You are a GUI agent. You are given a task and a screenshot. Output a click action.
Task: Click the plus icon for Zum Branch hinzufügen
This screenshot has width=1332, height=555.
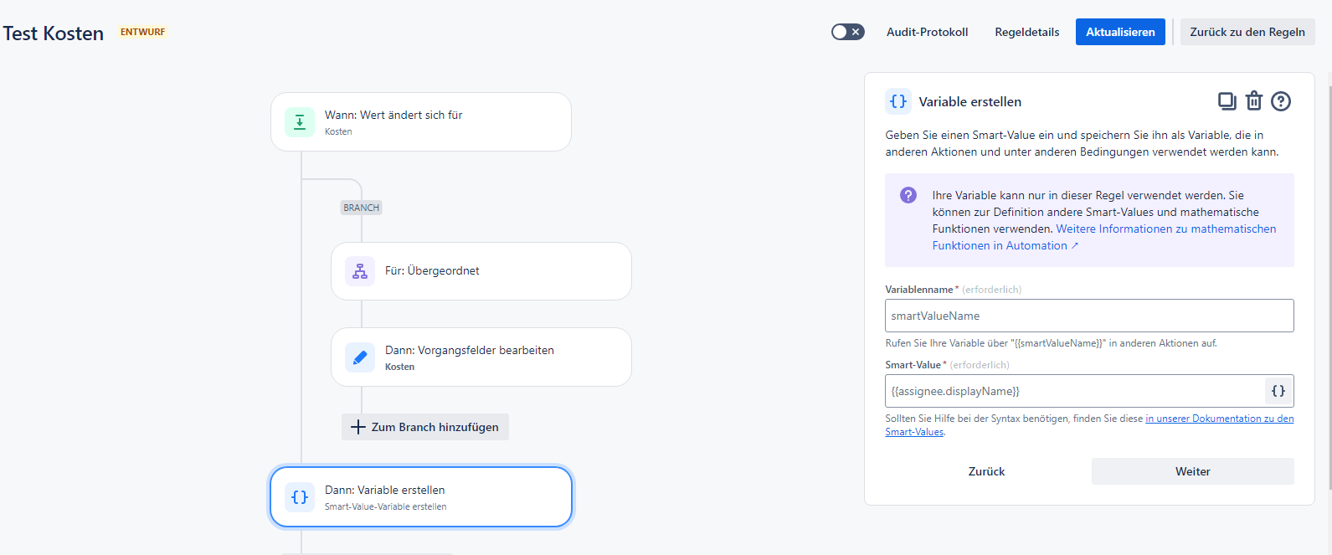point(358,427)
